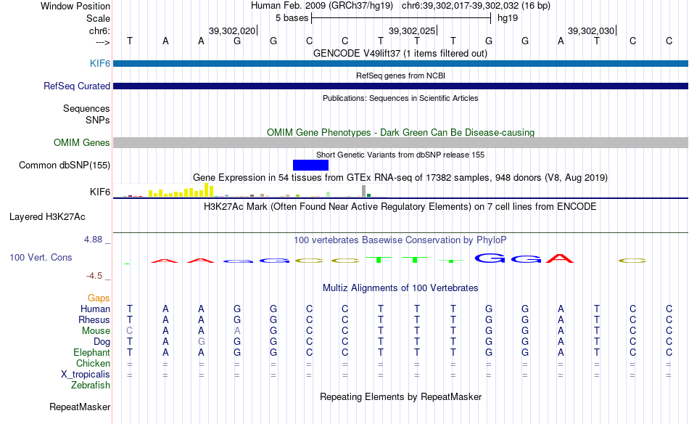This screenshot has width=689, height=424.
Task: Click the Sequences publications track label
Action: tap(86, 108)
